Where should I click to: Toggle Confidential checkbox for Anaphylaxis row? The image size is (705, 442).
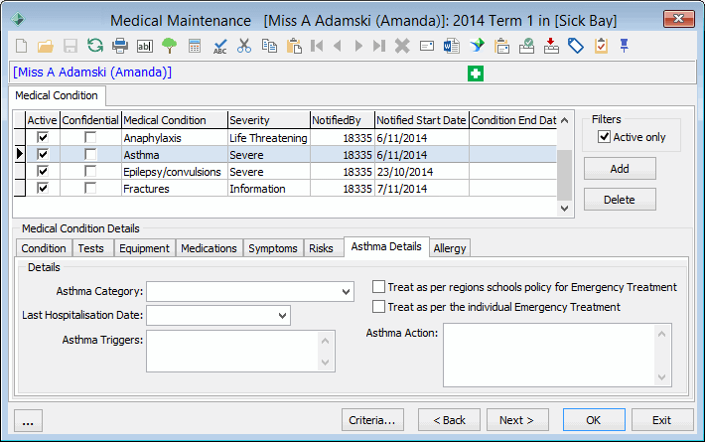(x=90, y=137)
